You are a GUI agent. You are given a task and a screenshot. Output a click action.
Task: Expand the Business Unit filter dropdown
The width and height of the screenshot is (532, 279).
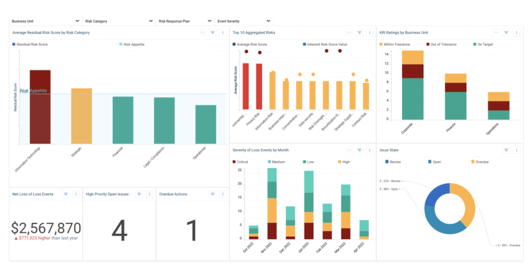46,21
